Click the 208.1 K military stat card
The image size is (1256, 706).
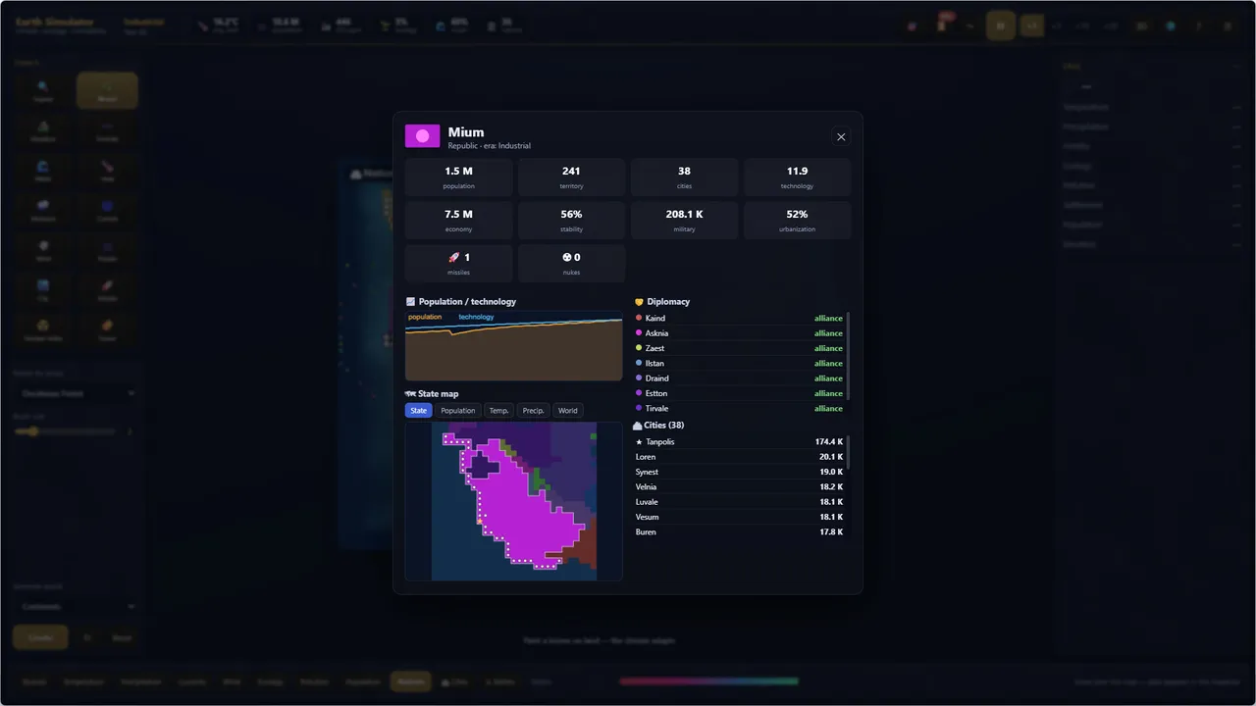(684, 221)
